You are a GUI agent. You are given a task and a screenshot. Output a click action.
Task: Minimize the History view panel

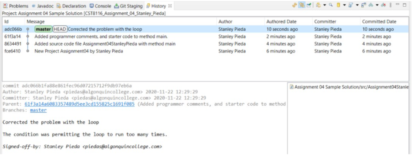coord(397,5)
